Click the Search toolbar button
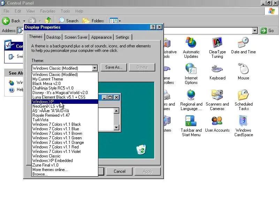 pos(68,21)
